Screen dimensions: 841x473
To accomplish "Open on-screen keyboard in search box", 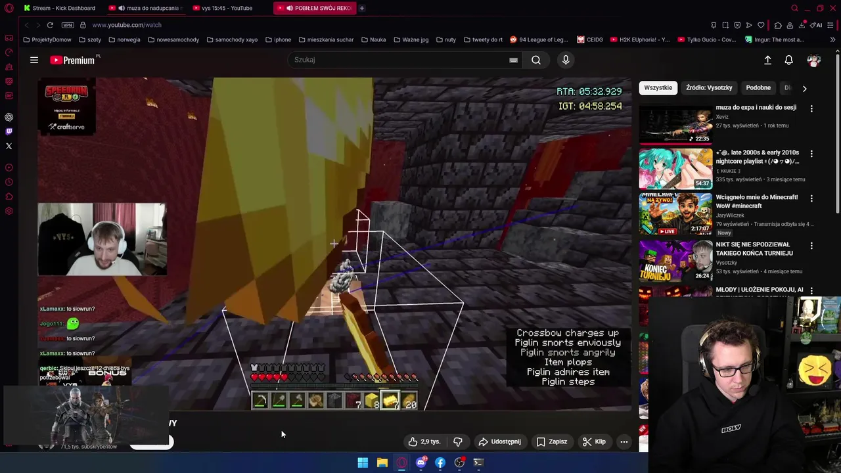I will pos(513,60).
